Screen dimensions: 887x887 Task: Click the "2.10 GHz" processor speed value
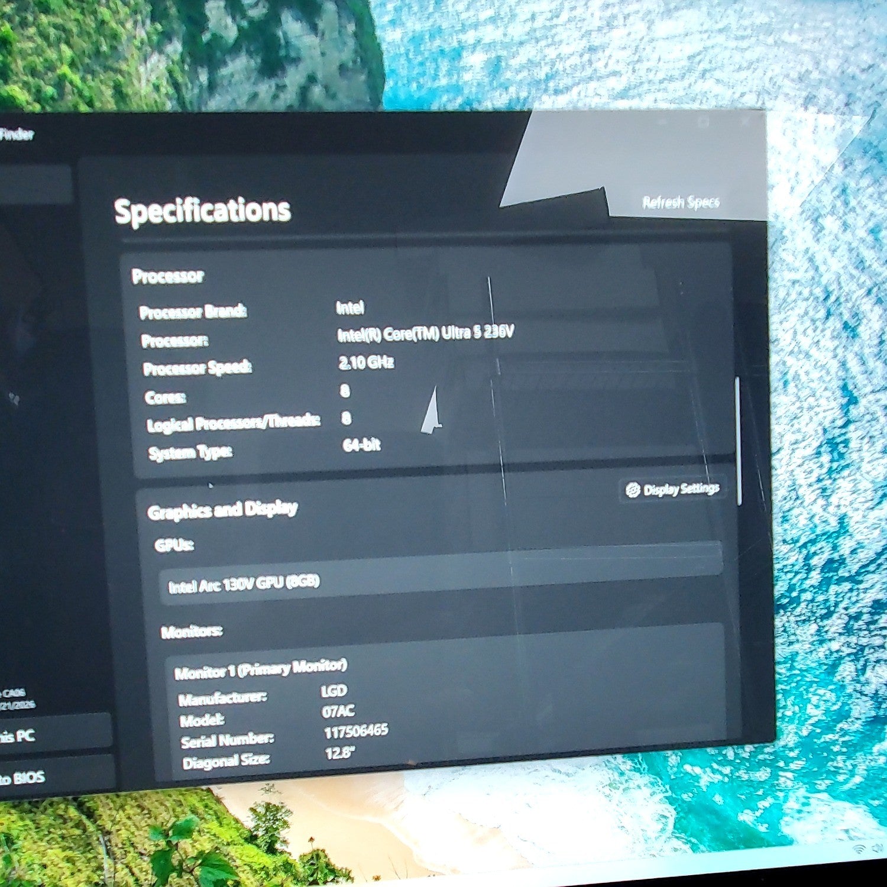[366, 362]
